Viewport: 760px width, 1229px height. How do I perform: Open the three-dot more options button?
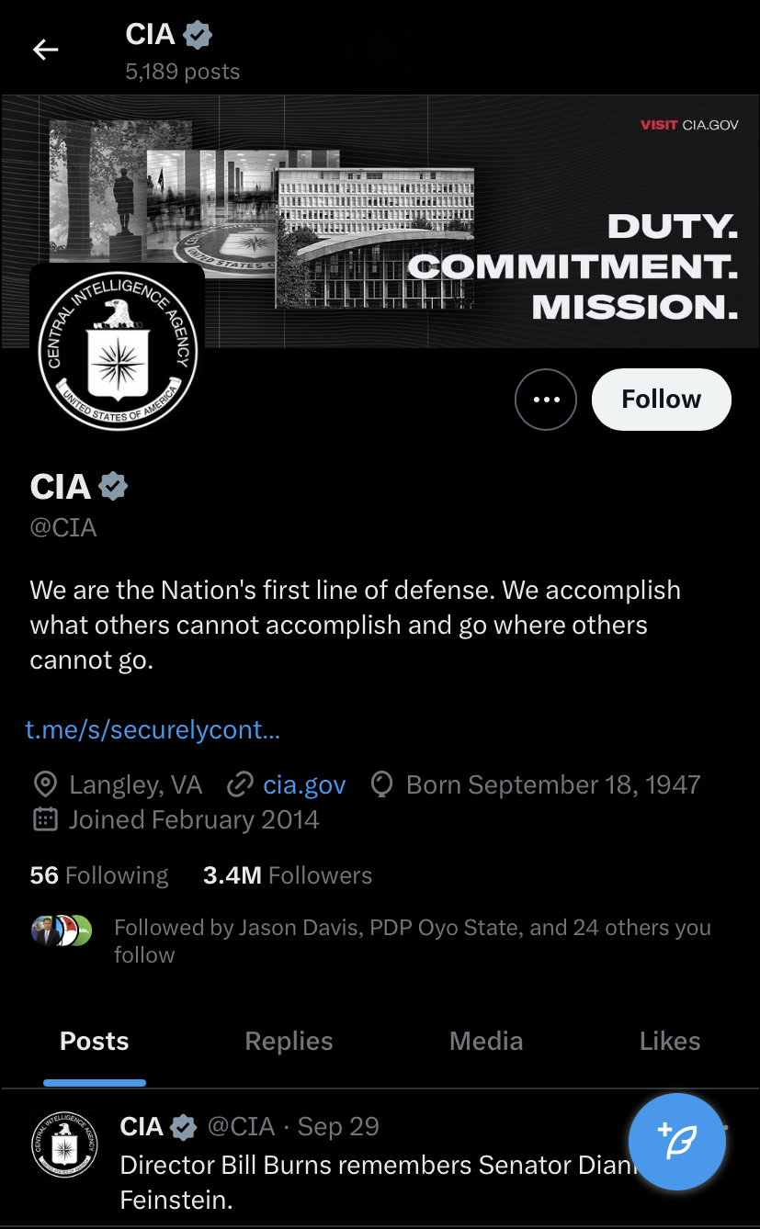pyautogui.click(x=546, y=400)
